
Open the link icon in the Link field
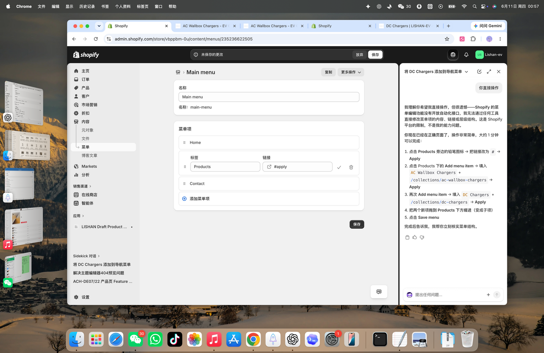[269, 167]
